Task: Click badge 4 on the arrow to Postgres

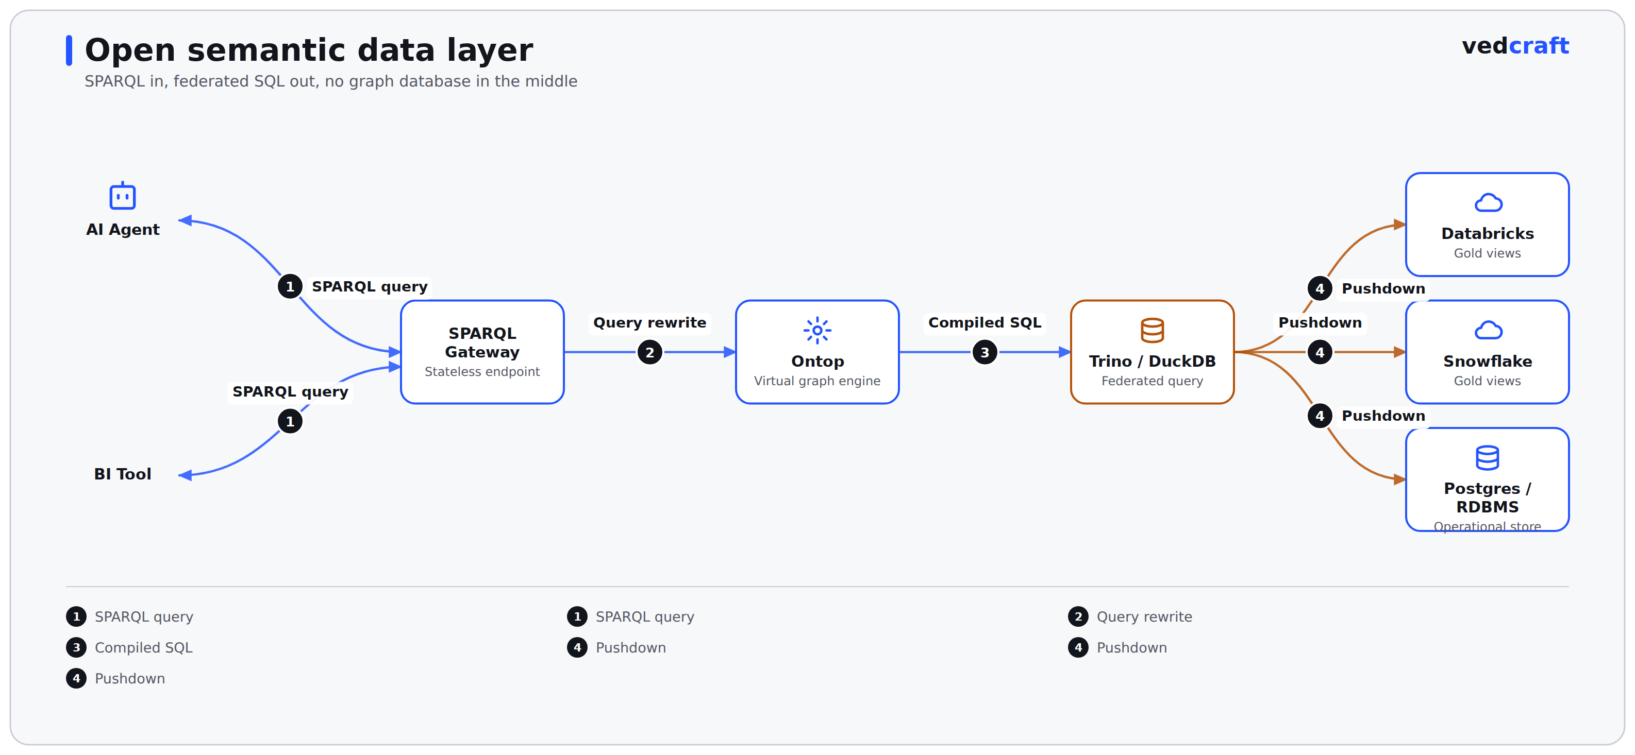Action: coord(1320,416)
